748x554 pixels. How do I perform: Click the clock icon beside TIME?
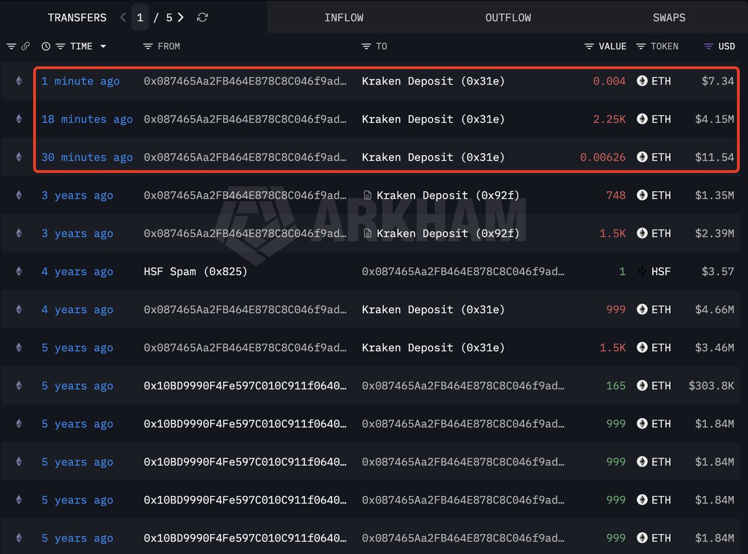(x=46, y=46)
